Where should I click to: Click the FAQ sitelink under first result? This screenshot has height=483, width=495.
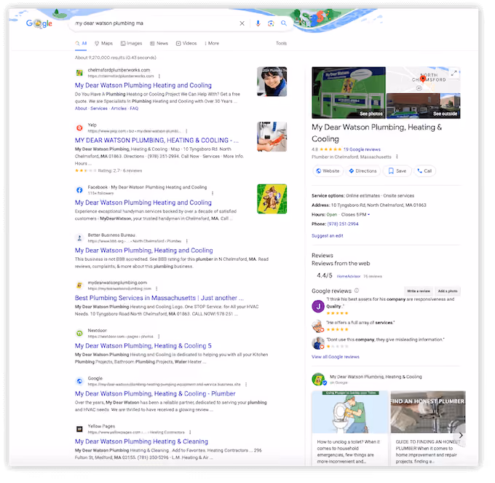coord(134,109)
